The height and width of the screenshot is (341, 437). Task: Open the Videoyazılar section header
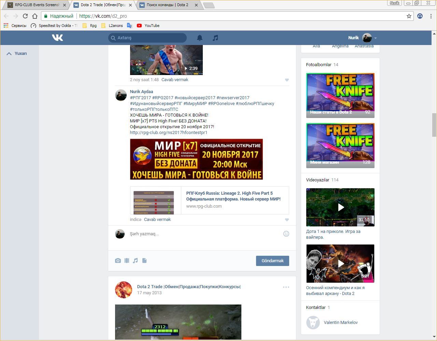coord(318,180)
